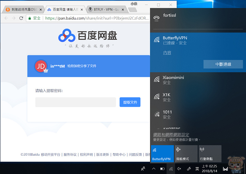Click the pen/link tray icon

(189, 169)
